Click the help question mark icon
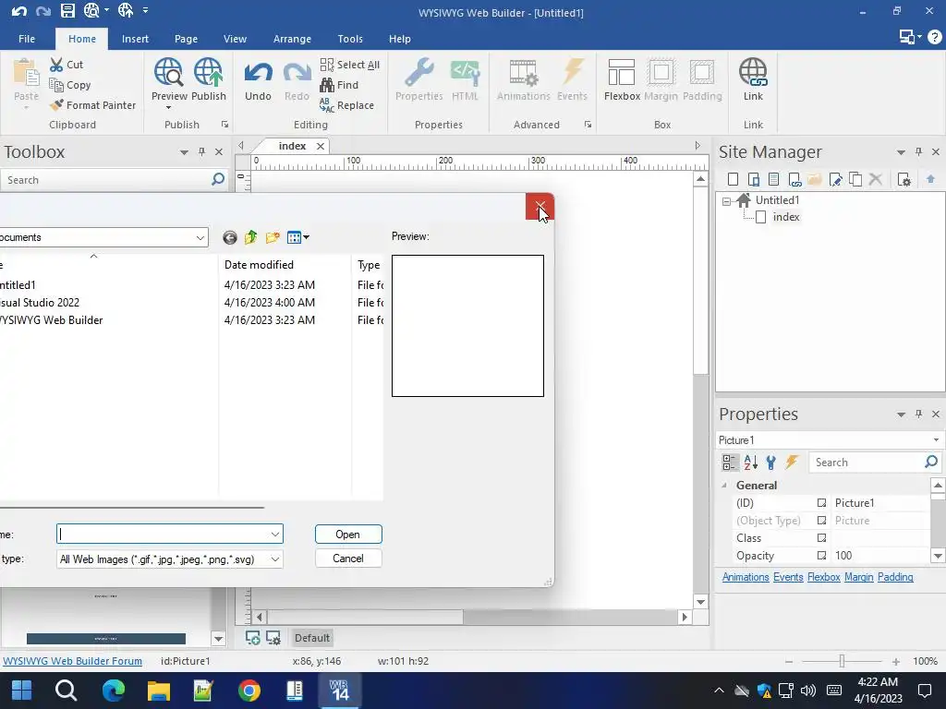 [935, 37]
